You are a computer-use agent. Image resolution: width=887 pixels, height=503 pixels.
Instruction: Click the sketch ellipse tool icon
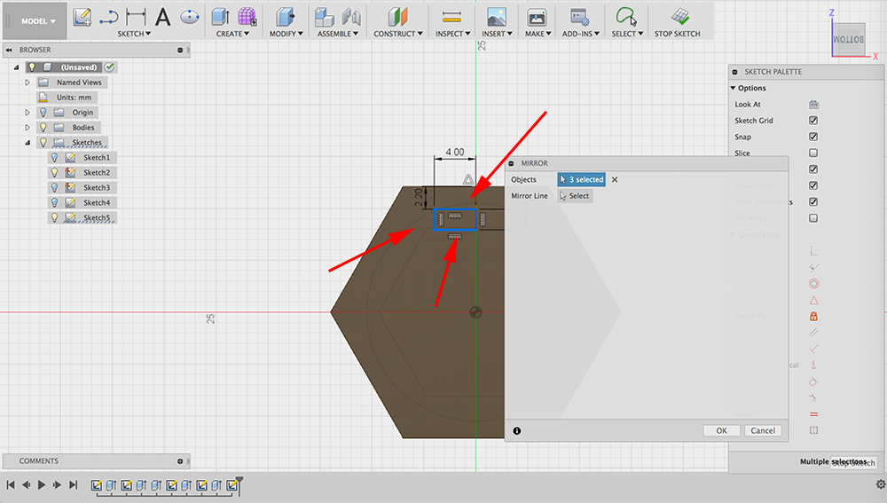[x=190, y=17]
